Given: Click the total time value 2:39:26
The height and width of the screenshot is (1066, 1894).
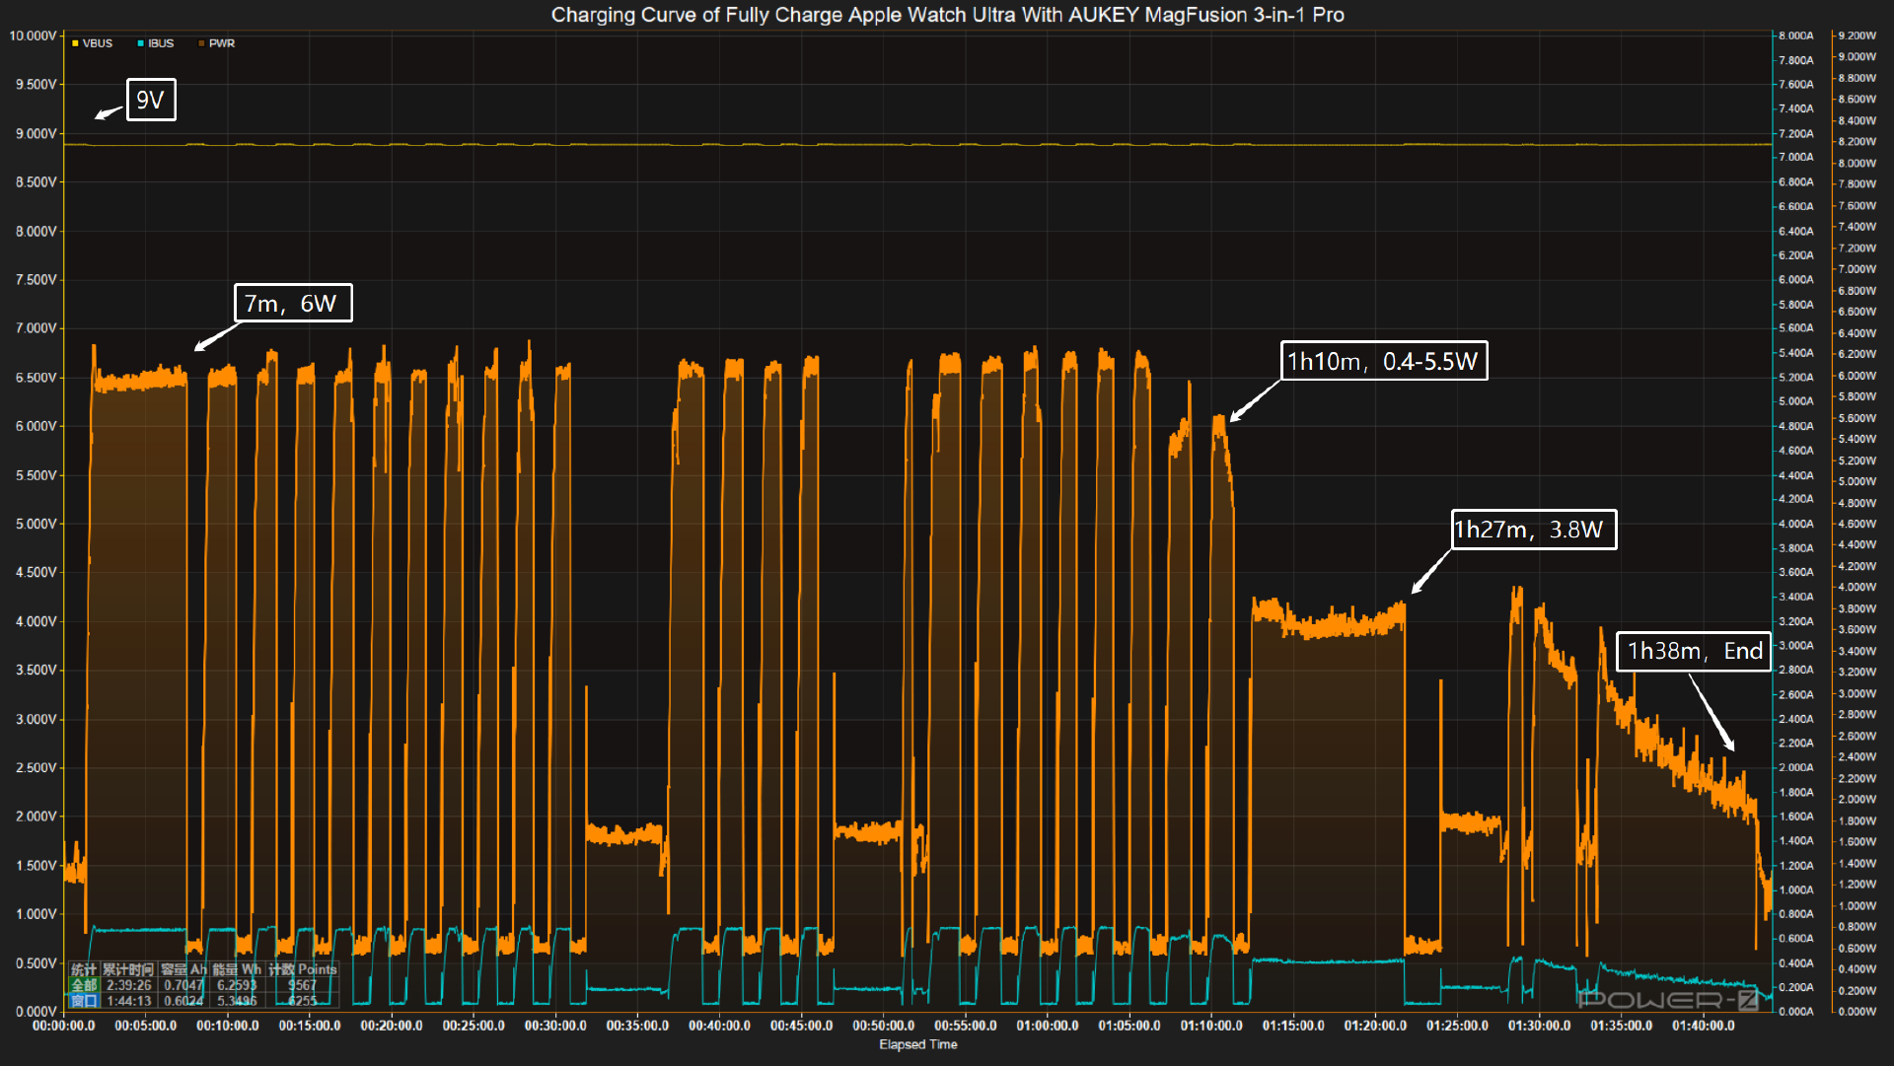Looking at the screenshot, I should [128, 985].
